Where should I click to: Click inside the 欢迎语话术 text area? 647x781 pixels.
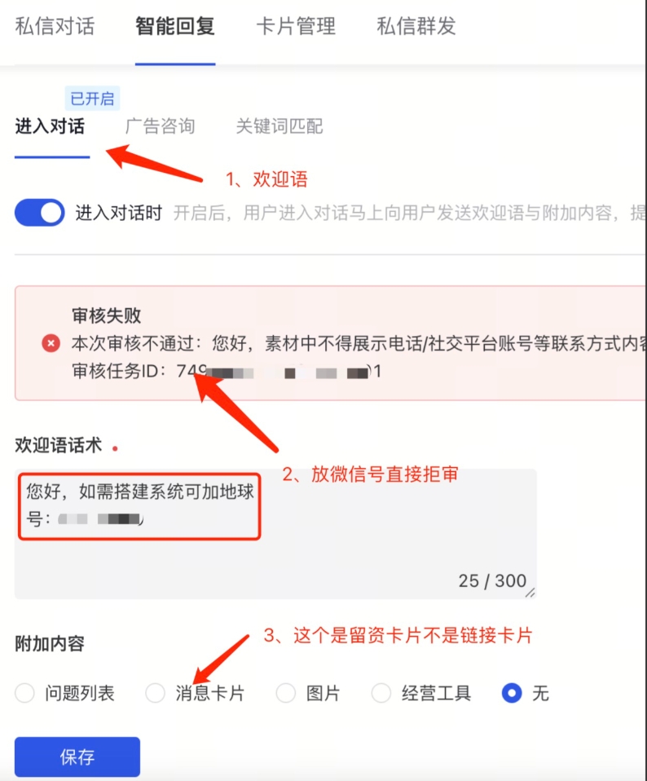point(275,533)
